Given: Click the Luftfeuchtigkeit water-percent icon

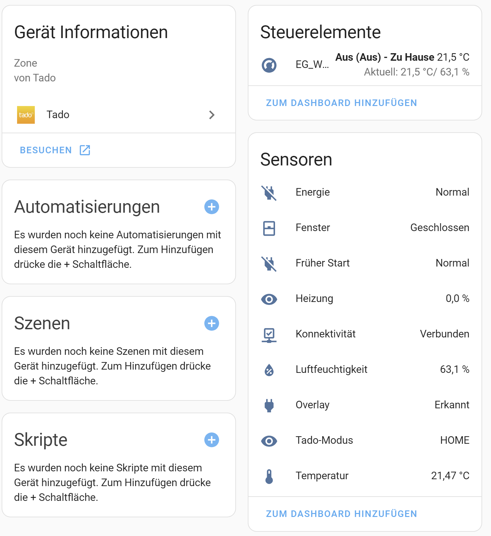Looking at the screenshot, I should 269,370.
